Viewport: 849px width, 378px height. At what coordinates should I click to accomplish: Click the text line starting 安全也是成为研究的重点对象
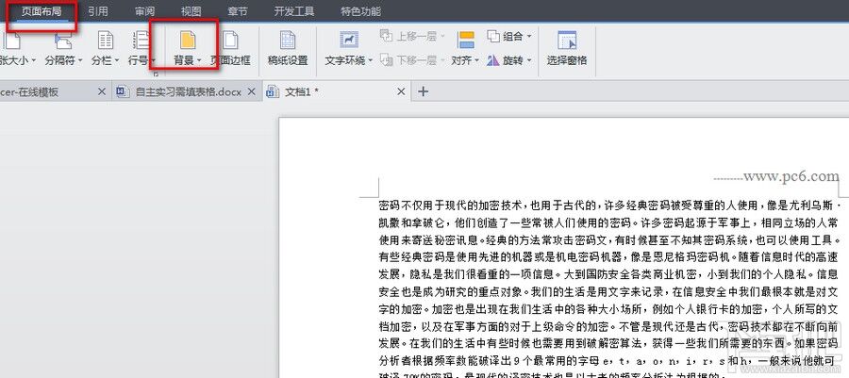tap(608, 292)
